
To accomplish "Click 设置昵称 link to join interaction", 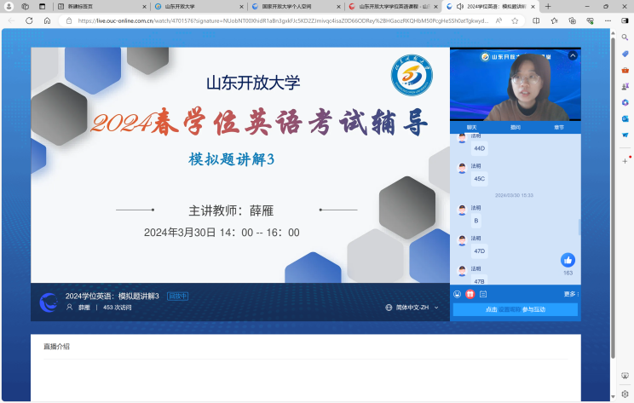I will click(x=510, y=309).
